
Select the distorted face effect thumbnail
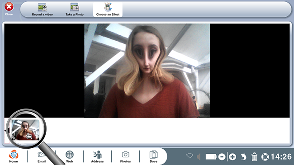pyautogui.click(x=25, y=130)
